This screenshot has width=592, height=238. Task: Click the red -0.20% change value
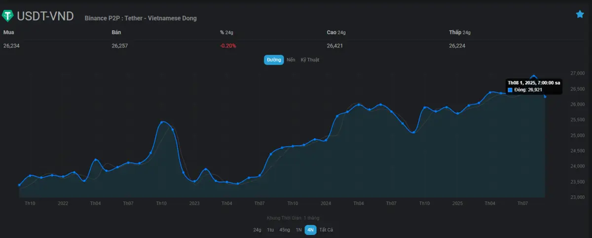[x=228, y=46]
